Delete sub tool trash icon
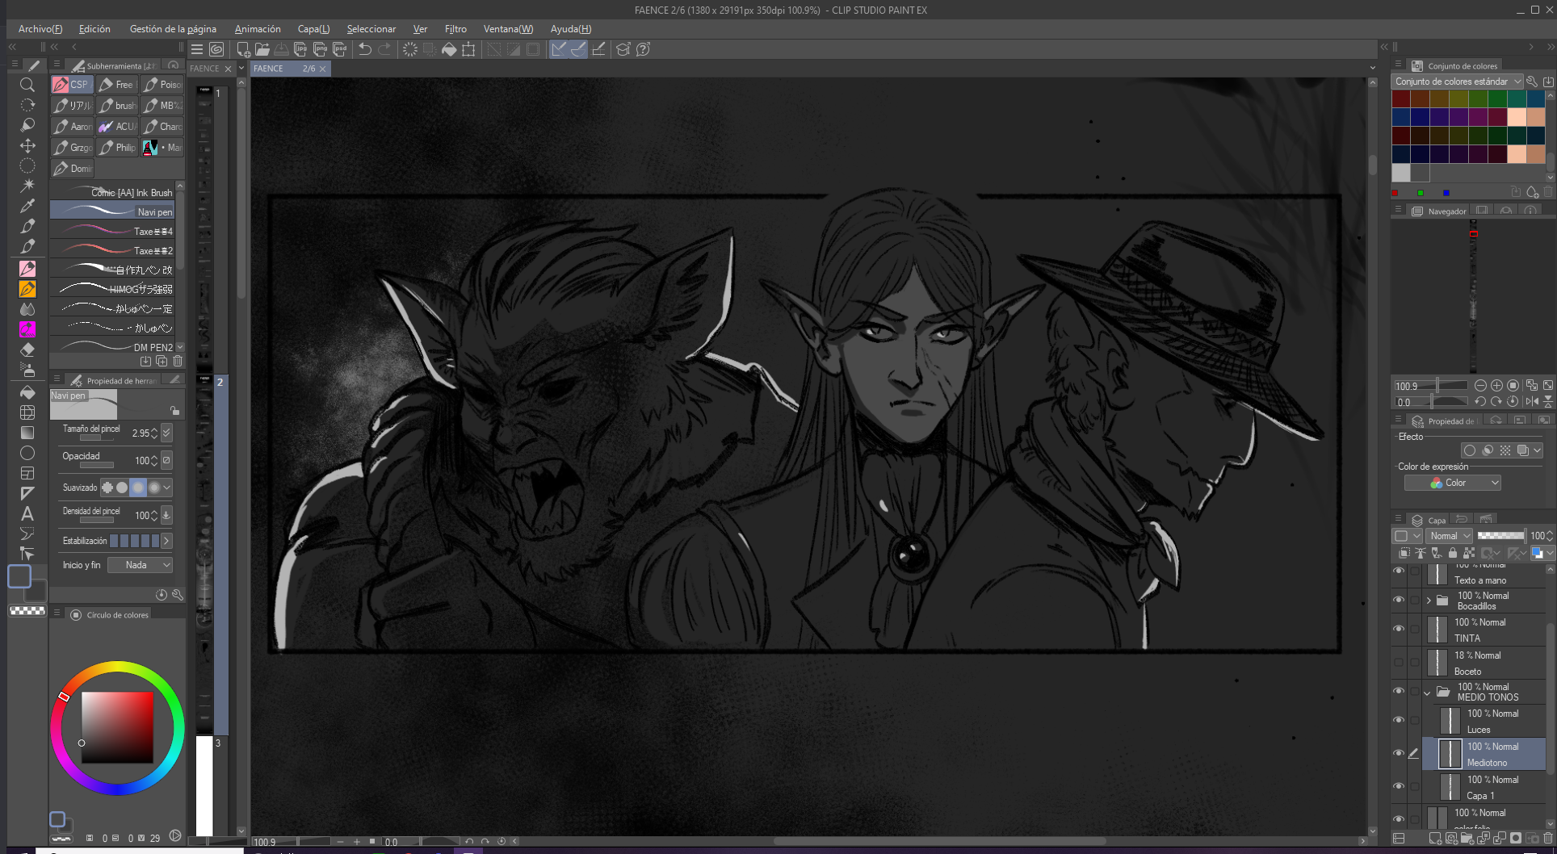Screen dimensions: 1557x854 [x=178, y=362]
